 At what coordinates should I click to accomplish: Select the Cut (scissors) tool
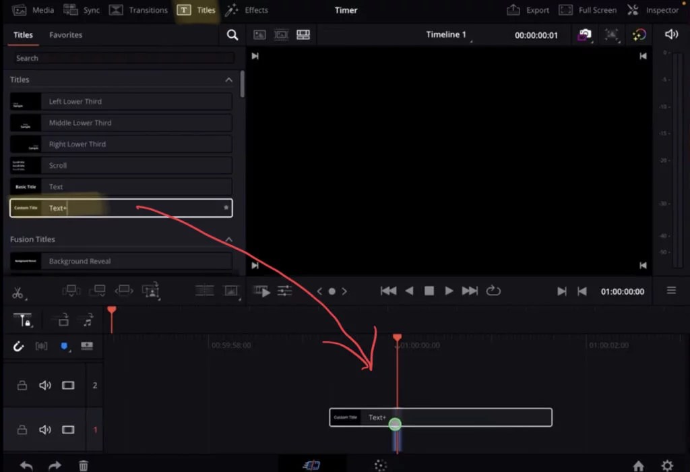point(19,291)
